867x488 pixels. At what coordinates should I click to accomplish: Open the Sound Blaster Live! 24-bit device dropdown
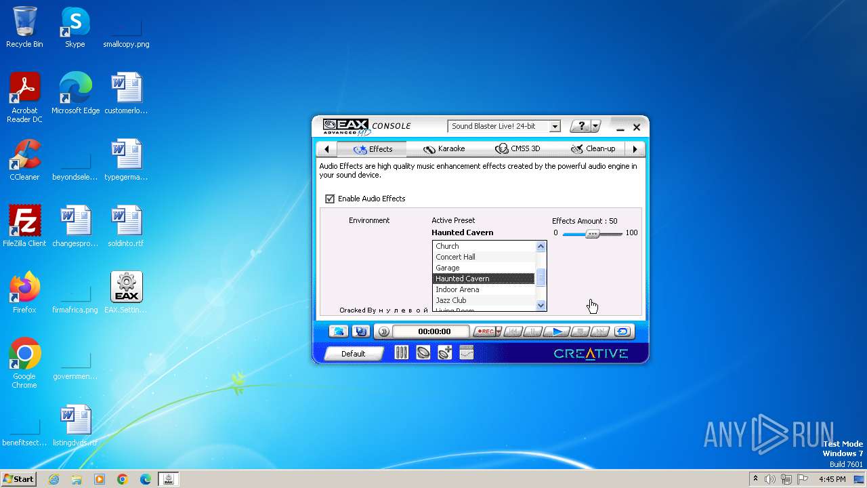point(504,126)
